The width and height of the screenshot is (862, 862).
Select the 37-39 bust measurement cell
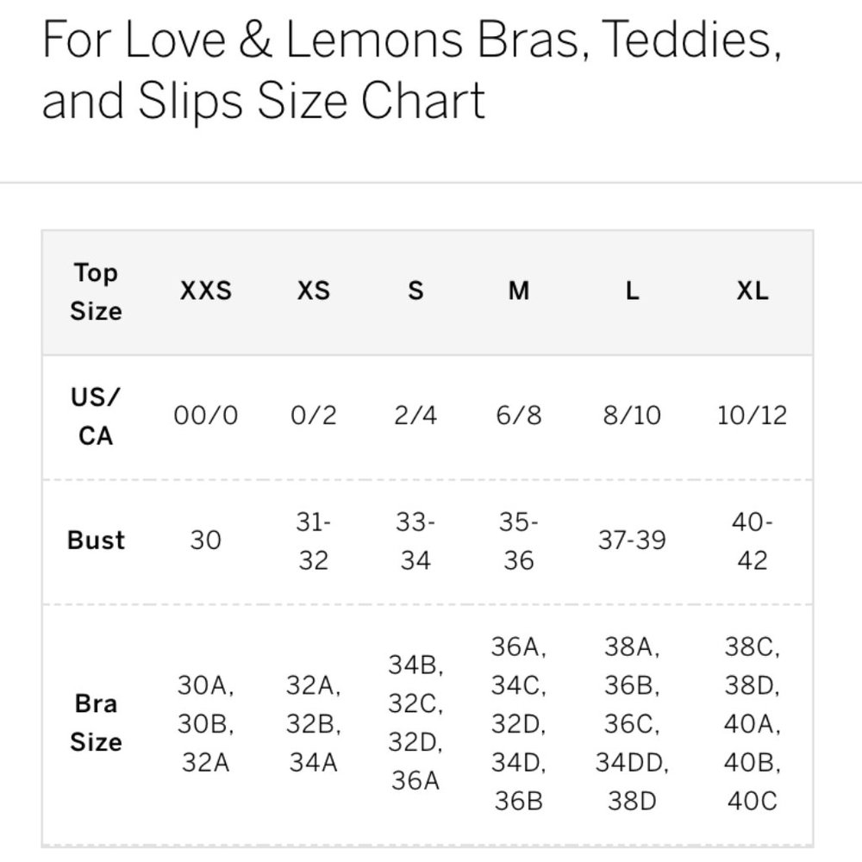(632, 540)
